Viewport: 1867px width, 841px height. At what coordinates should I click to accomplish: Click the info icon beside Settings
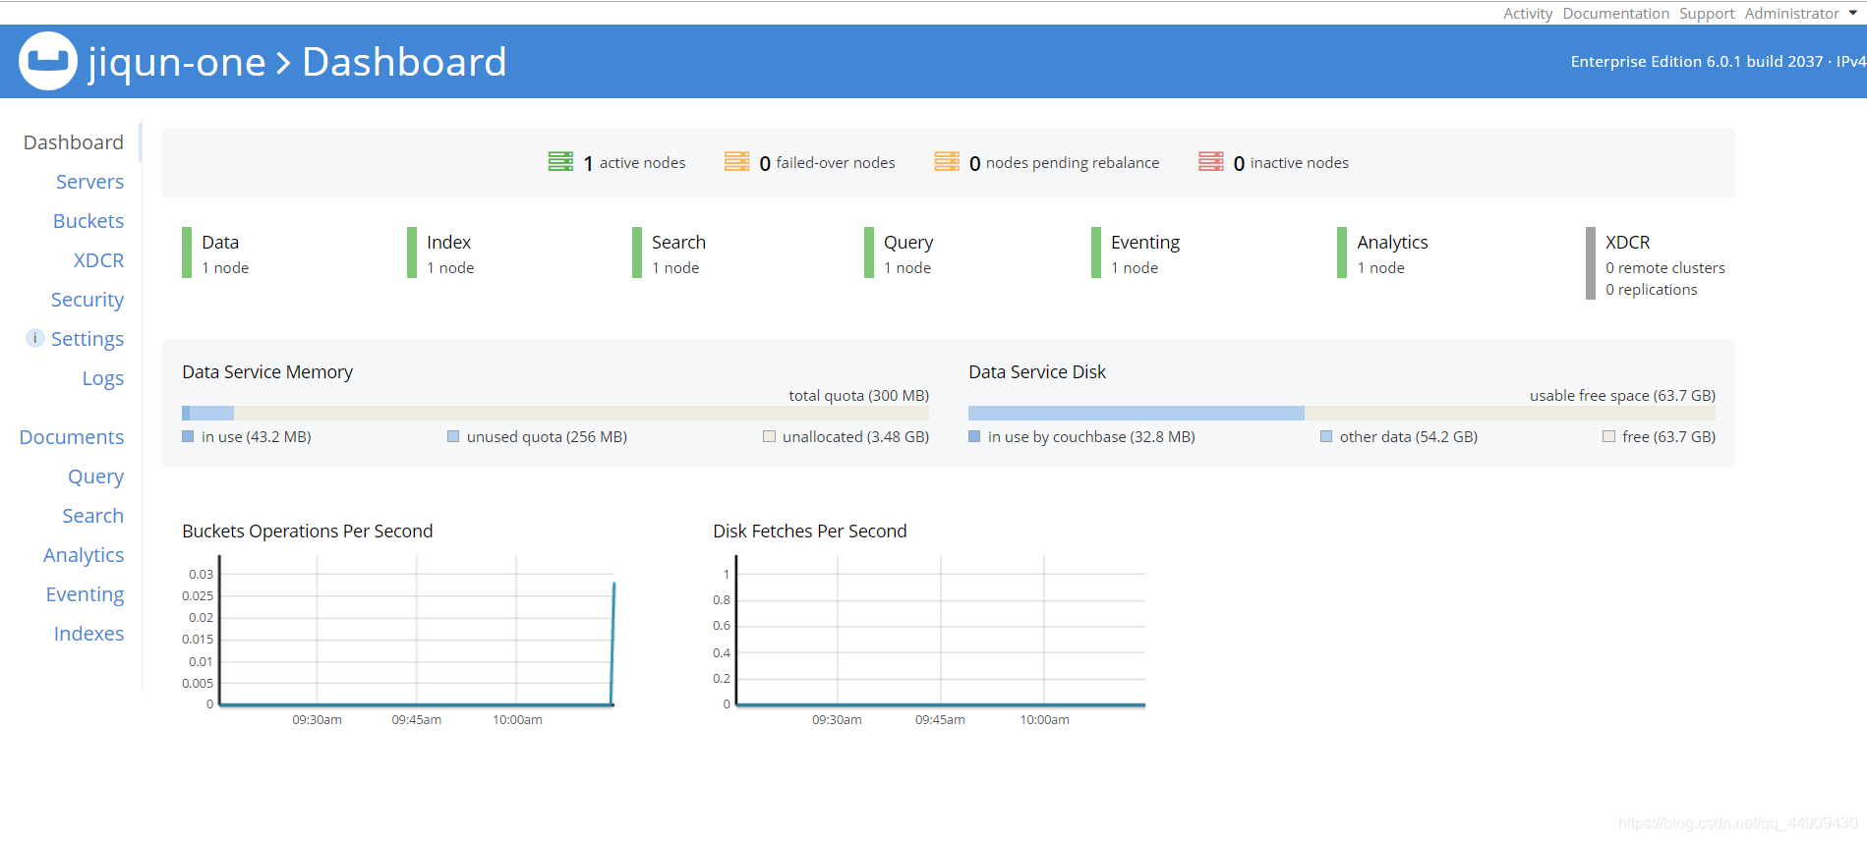[35, 338]
